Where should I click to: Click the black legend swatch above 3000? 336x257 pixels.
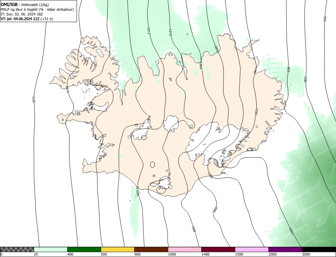[x=319, y=250]
